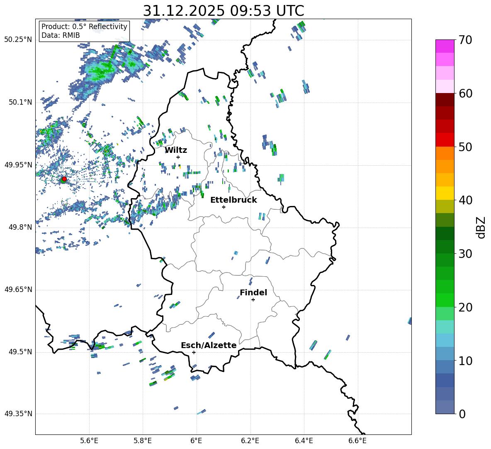The width and height of the screenshot is (491, 449).
Task: Click the Findel station cross marker
Action: (x=253, y=300)
